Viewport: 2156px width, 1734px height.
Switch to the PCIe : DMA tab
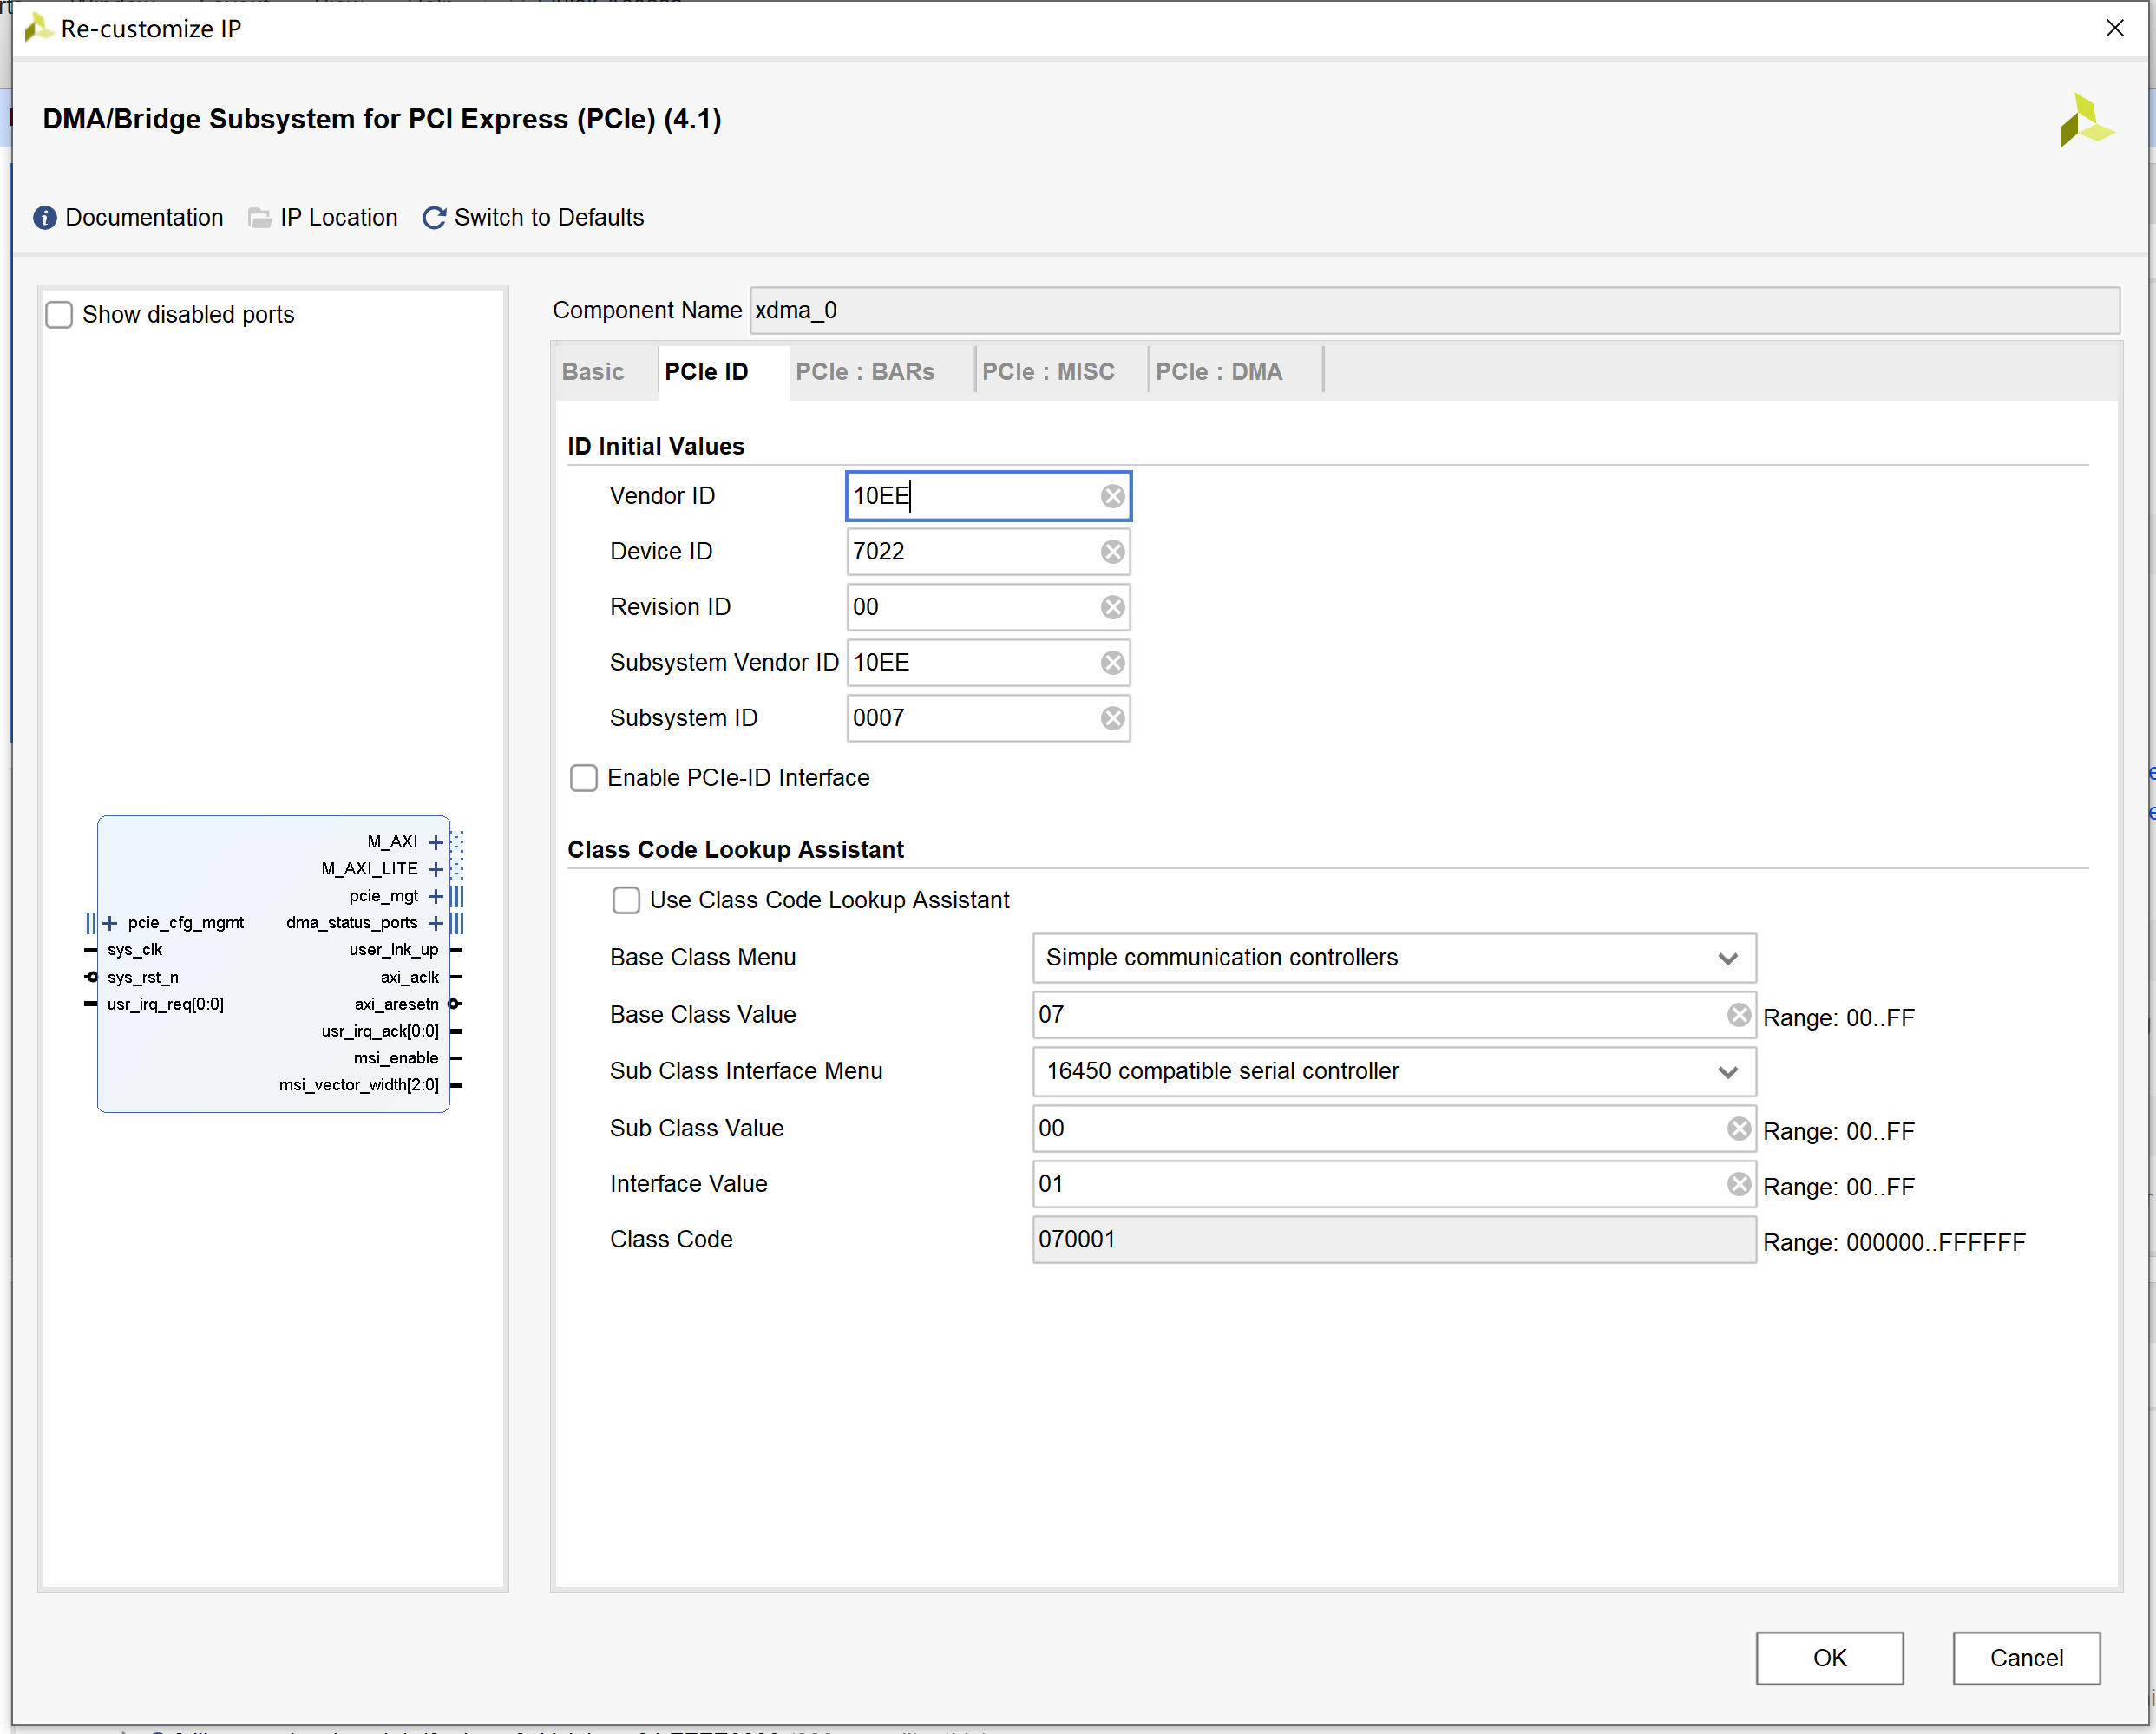1218,372
